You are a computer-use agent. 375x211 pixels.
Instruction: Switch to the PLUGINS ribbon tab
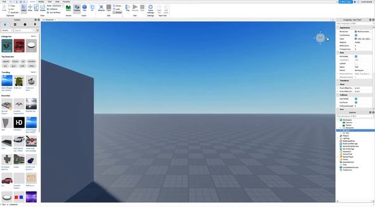66,2
